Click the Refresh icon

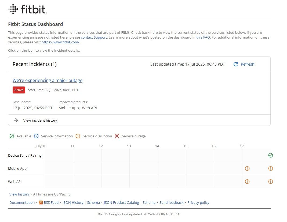(236, 64)
